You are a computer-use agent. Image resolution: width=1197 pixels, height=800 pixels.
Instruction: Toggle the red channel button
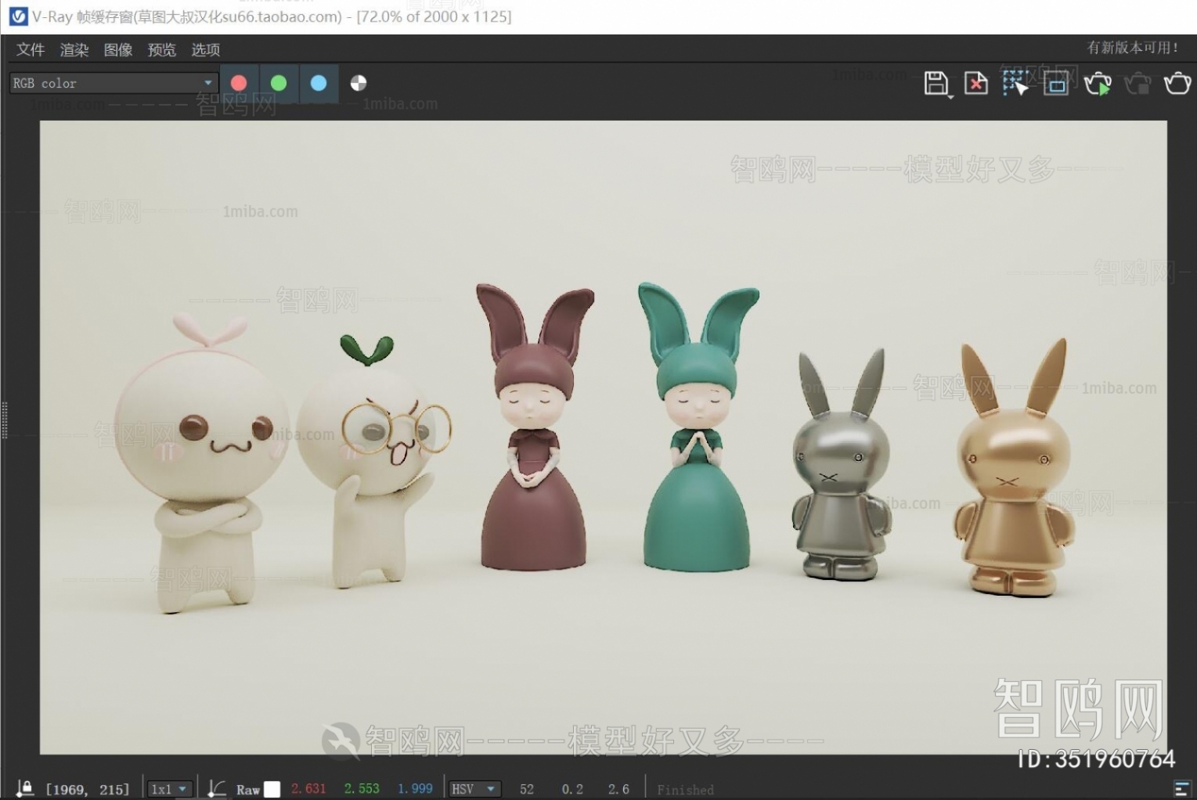coord(239,83)
